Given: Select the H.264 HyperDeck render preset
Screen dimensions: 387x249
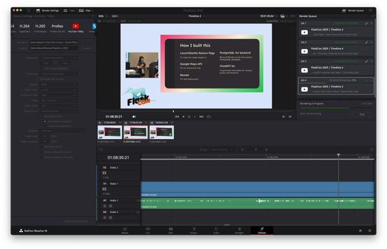Looking at the screenshot, I should click(24, 28).
